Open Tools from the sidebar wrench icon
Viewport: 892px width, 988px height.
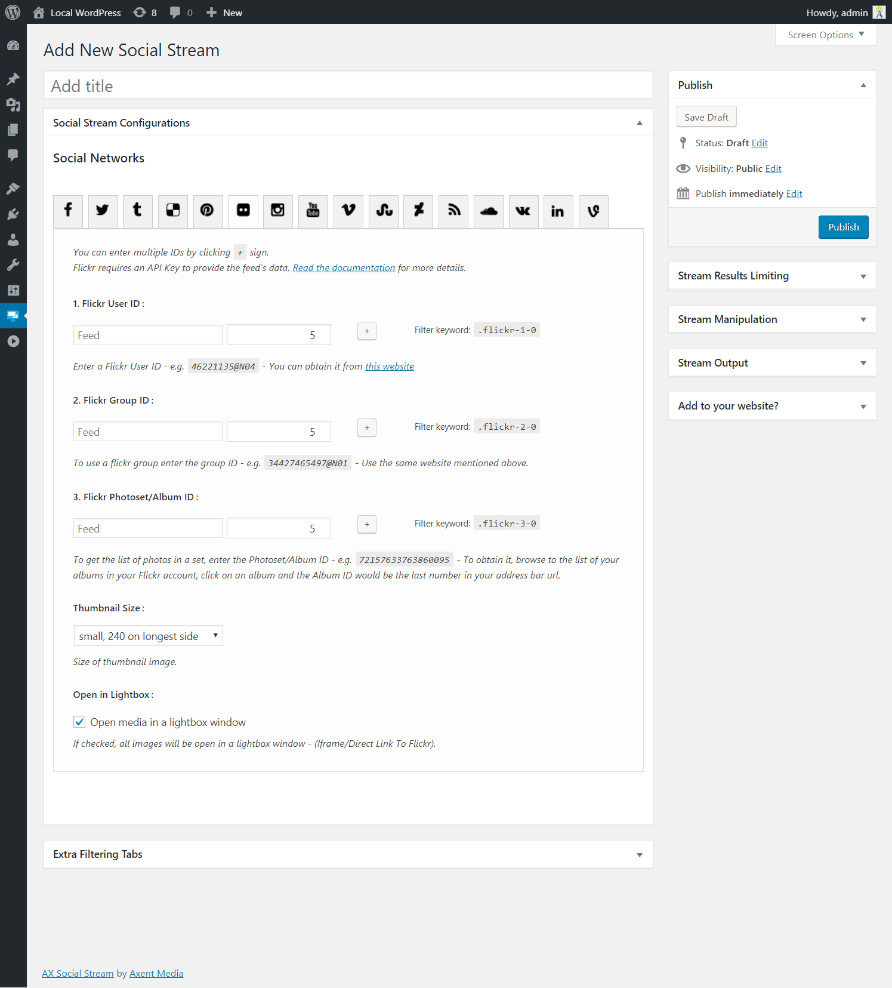13,264
